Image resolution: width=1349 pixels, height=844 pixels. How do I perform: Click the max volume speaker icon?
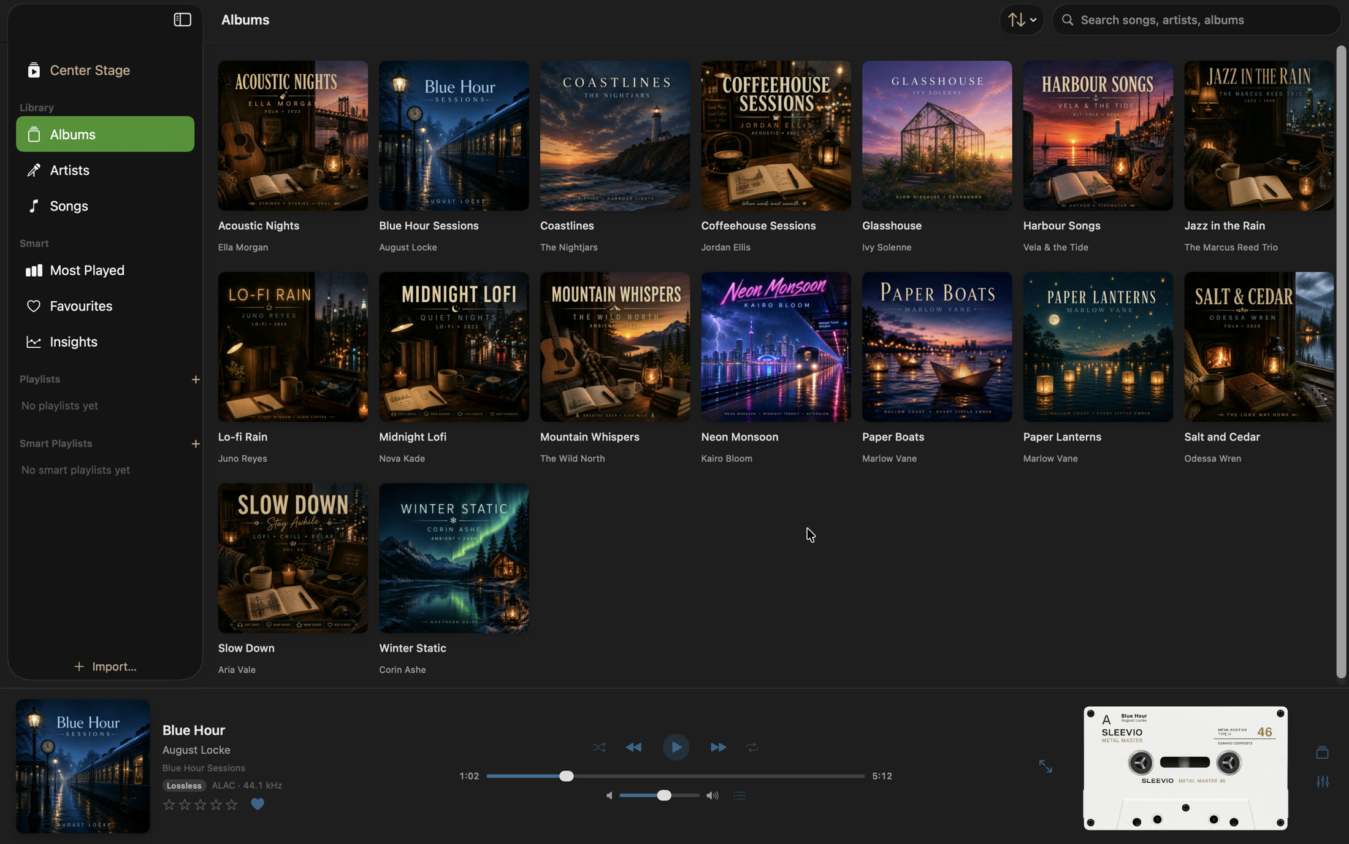click(x=712, y=796)
